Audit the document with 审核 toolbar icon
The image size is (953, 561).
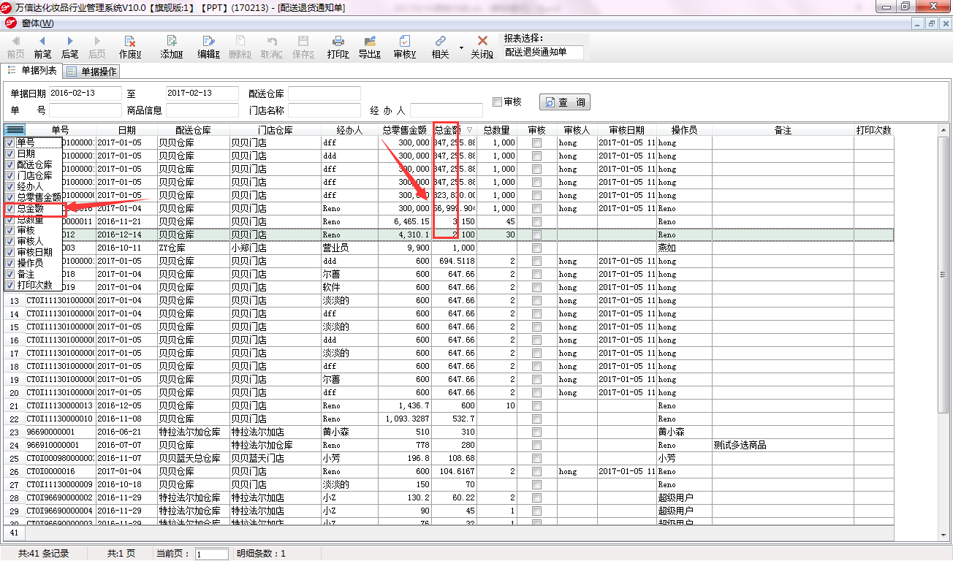point(405,47)
